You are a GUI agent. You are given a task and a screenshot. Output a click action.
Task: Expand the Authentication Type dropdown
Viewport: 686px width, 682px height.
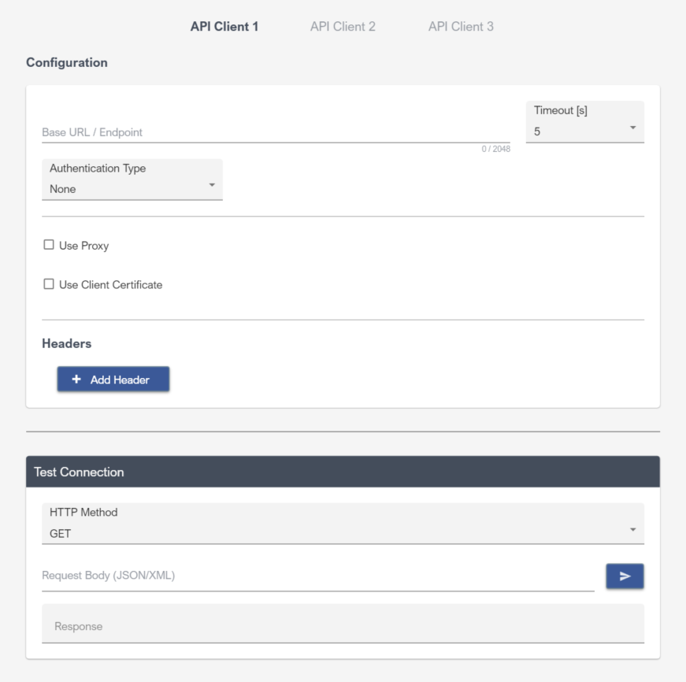coord(132,180)
